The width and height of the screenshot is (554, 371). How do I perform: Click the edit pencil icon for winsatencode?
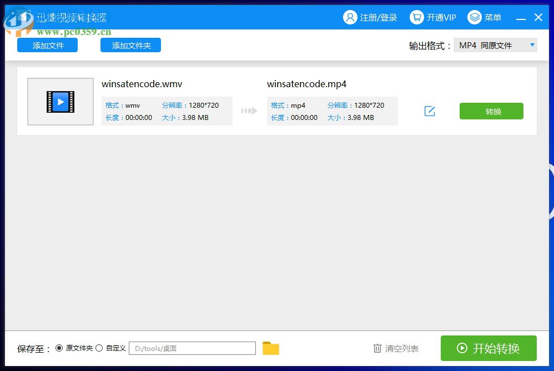(x=430, y=111)
